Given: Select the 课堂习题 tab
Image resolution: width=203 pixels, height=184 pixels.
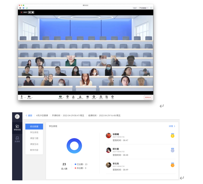Looking at the screenshot, I should click(x=34, y=138).
